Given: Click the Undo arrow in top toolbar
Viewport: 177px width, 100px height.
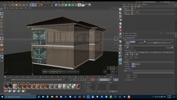Looking at the screenshot, I should 2,5.
